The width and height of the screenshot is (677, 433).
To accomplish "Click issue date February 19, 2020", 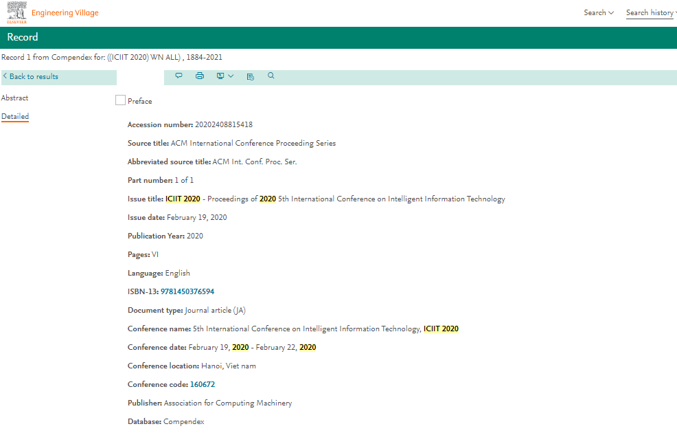I will pos(197,217).
